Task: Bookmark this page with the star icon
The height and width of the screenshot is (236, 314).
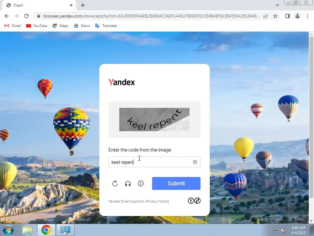Action: tap(275, 16)
